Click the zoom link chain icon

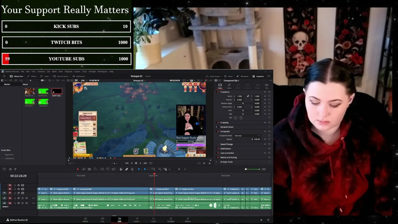(x=248, y=96)
